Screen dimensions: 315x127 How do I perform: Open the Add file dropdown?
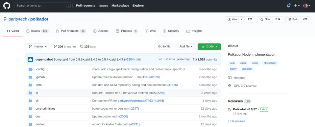[186, 46]
